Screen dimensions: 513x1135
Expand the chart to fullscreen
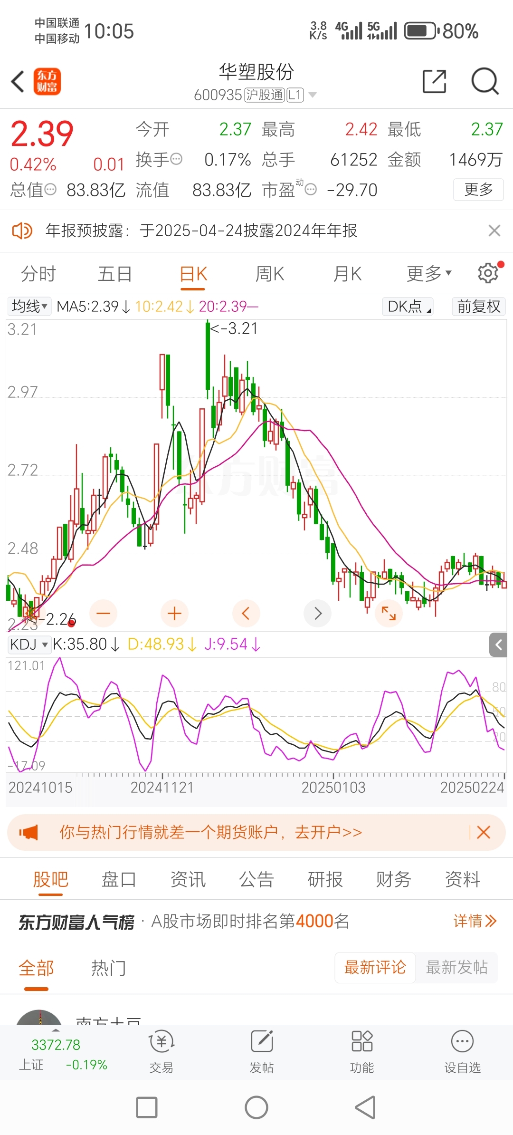(x=389, y=613)
